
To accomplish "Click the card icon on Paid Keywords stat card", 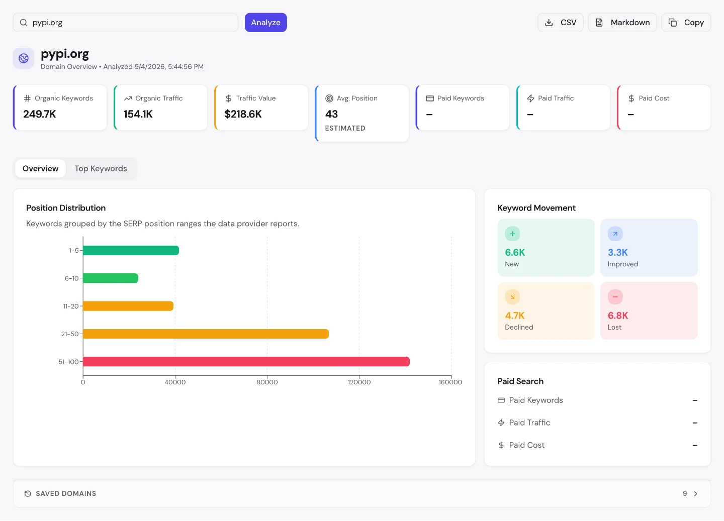I will [430, 98].
